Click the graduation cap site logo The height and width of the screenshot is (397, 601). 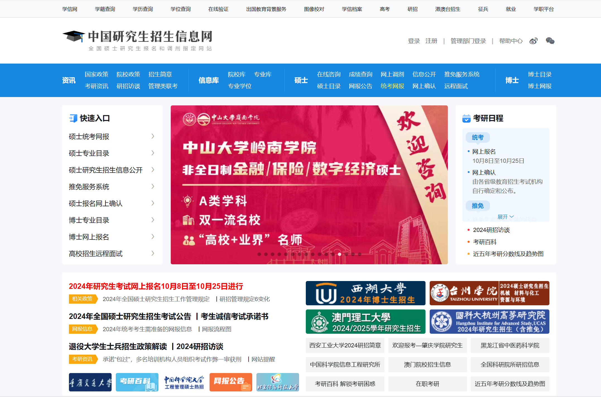coord(74,37)
